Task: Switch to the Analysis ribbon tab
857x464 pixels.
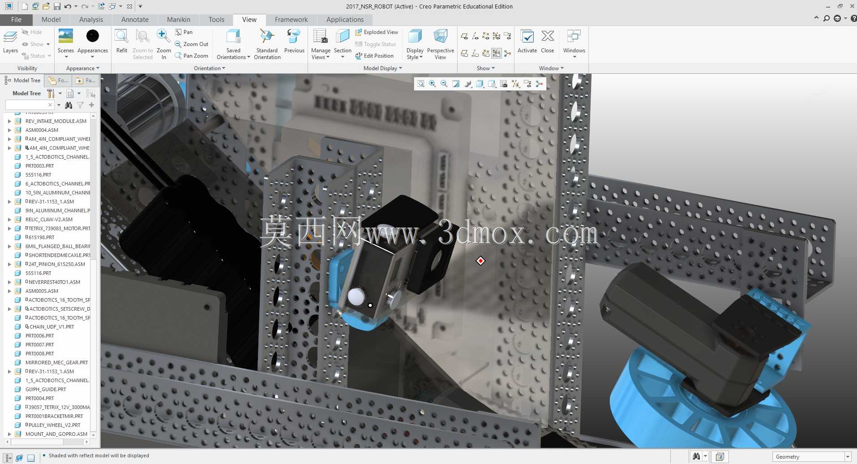Action: (x=91, y=20)
